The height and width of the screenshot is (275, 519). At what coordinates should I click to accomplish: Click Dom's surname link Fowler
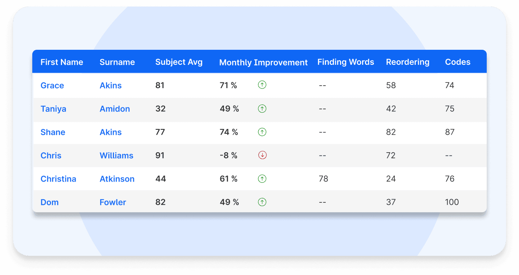tap(113, 202)
